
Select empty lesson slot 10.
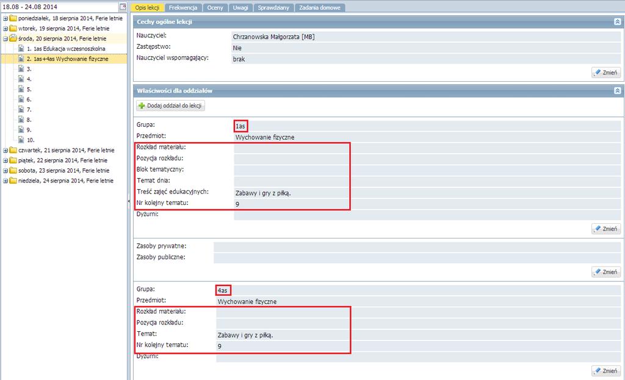31,140
